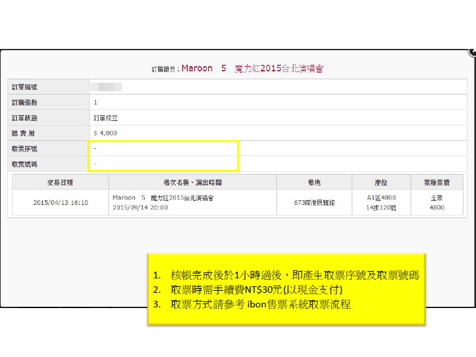Click the 座位 column header
The height and width of the screenshot is (357, 476).
(x=381, y=182)
